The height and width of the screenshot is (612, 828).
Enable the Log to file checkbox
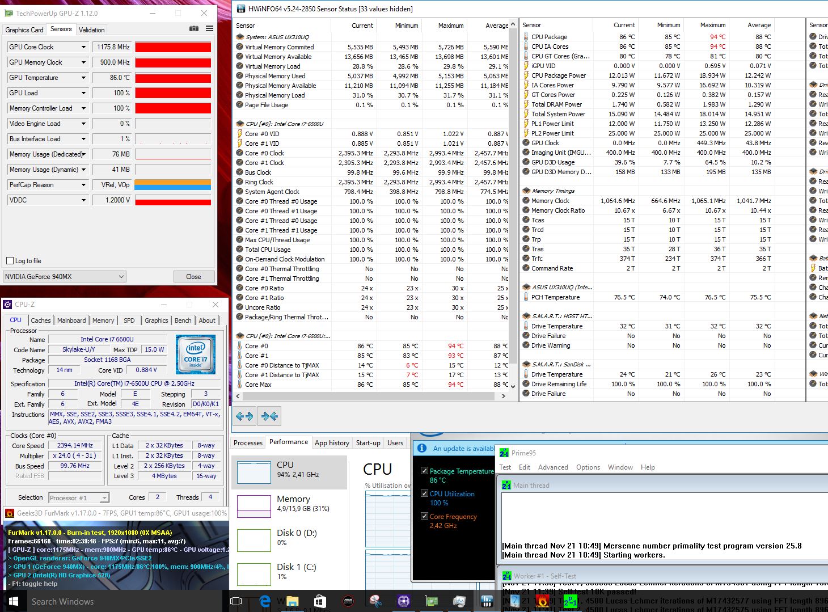[10, 260]
